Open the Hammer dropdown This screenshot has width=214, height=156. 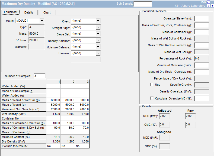click(x=98, y=53)
